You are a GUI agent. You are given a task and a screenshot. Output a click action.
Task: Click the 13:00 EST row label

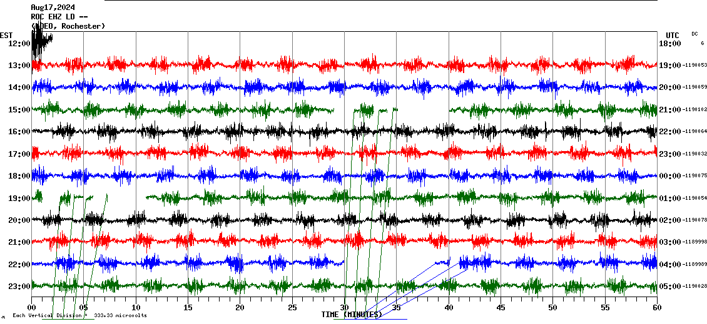point(19,66)
